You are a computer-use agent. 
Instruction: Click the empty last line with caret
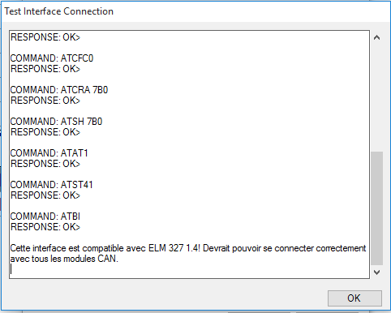pos(189,269)
